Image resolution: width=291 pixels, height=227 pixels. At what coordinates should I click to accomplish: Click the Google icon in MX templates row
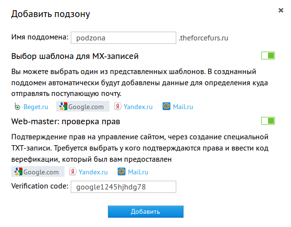click(x=63, y=107)
